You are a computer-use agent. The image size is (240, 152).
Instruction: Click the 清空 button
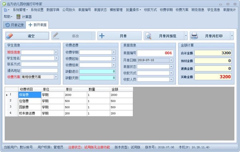tap(27, 36)
